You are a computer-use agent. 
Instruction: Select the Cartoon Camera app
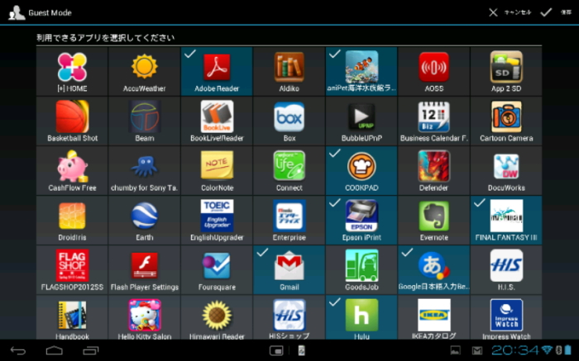506,116
